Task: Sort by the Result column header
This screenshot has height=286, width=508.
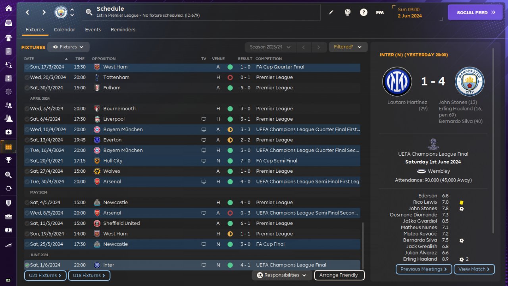Action: pyautogui.click(x=245, y=59)
